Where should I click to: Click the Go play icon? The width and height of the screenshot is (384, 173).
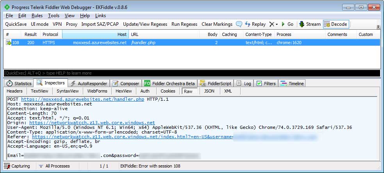283,24
